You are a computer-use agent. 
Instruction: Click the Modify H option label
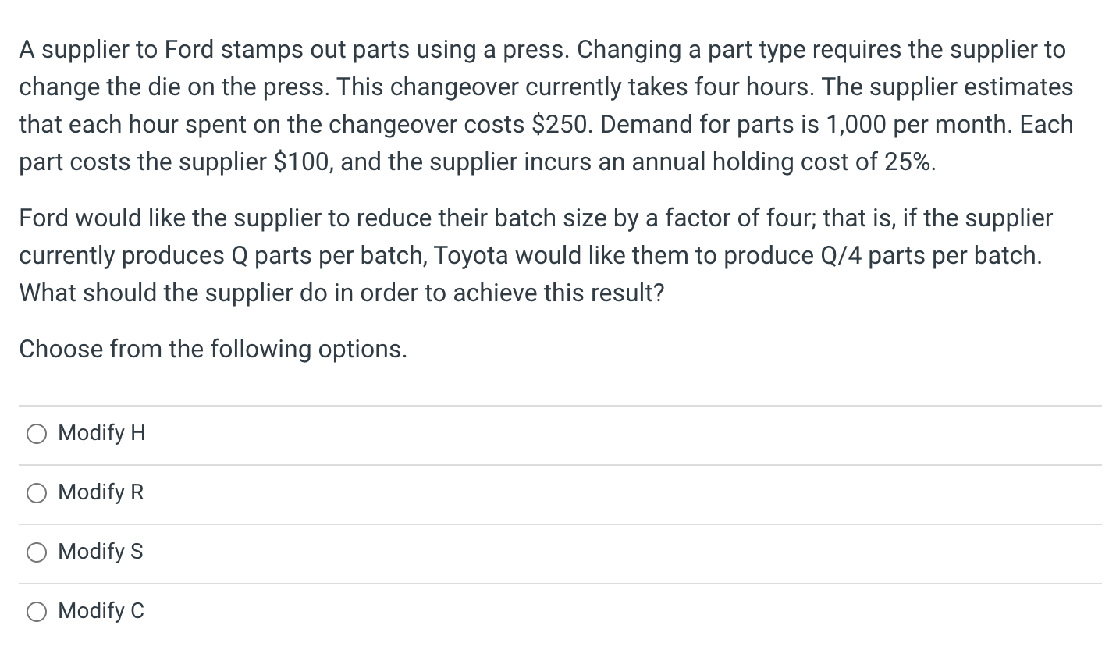[x=101, y=433]
